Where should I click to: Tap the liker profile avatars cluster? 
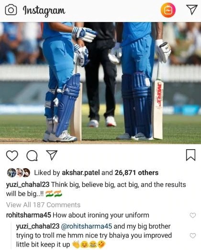tap(19, 173)
